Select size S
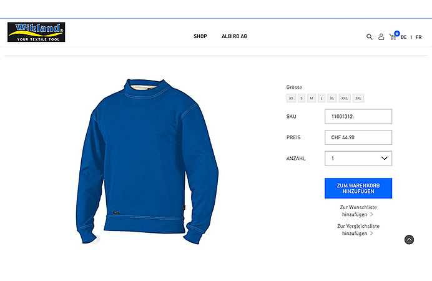 coord(302,98)
